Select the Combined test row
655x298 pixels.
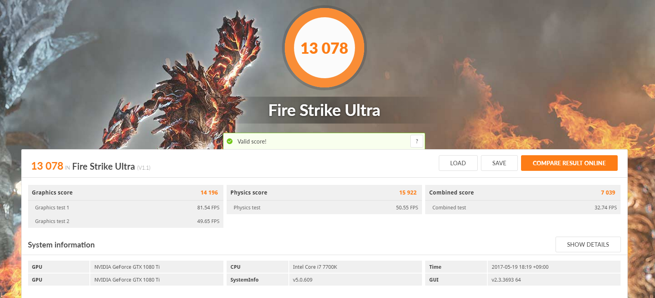coord(523,208)
